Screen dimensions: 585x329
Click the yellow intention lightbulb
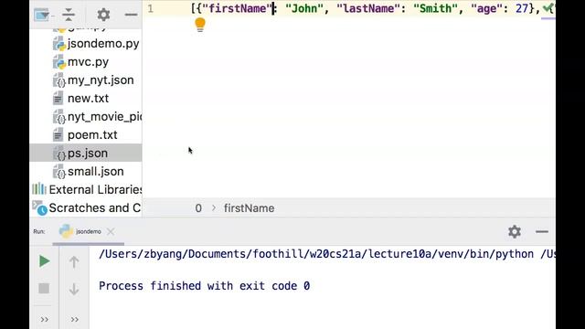click(x=200, y=25)
